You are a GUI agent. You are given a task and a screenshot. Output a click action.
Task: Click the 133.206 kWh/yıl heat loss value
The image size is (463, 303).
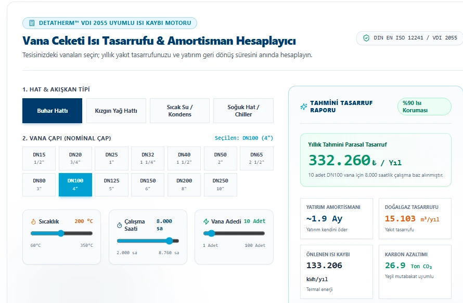pos(324,272)
